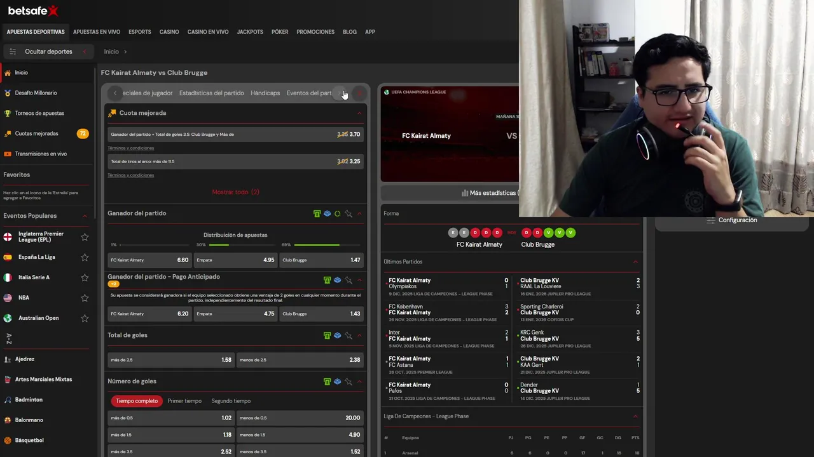The height and width of the screenshot is (457, 814).
Task: Switch to Estadísticas del partido tab
Action: 211,93
